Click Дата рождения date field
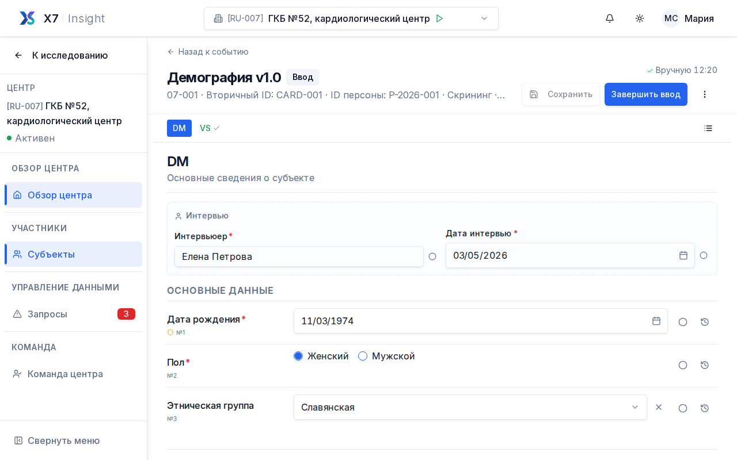This screenshot has height=460, width=737. tap(481, 321)
